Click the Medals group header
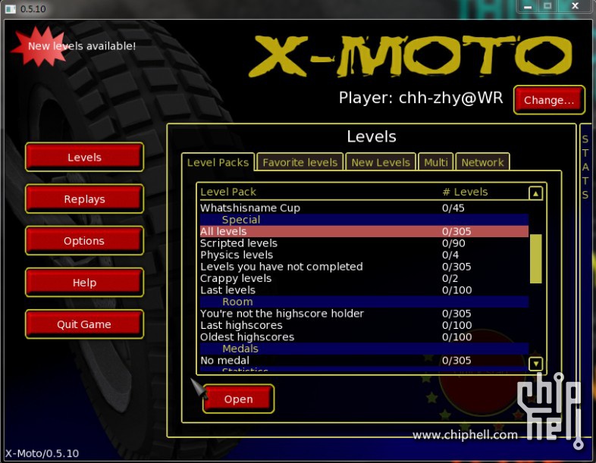The height and width of the screenshot is (463, 596). (x=364, y=349)
